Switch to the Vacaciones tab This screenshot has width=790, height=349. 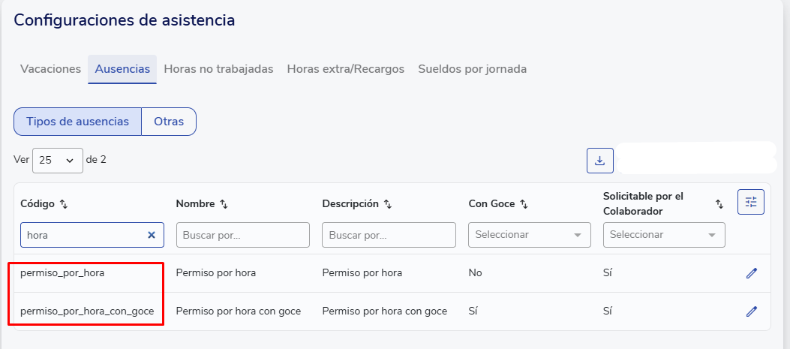(50, 69)
